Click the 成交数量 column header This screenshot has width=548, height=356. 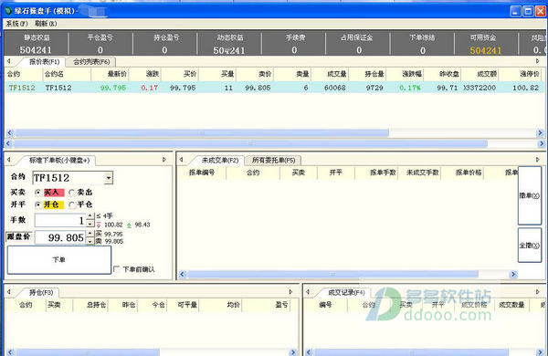pos(511,305)
